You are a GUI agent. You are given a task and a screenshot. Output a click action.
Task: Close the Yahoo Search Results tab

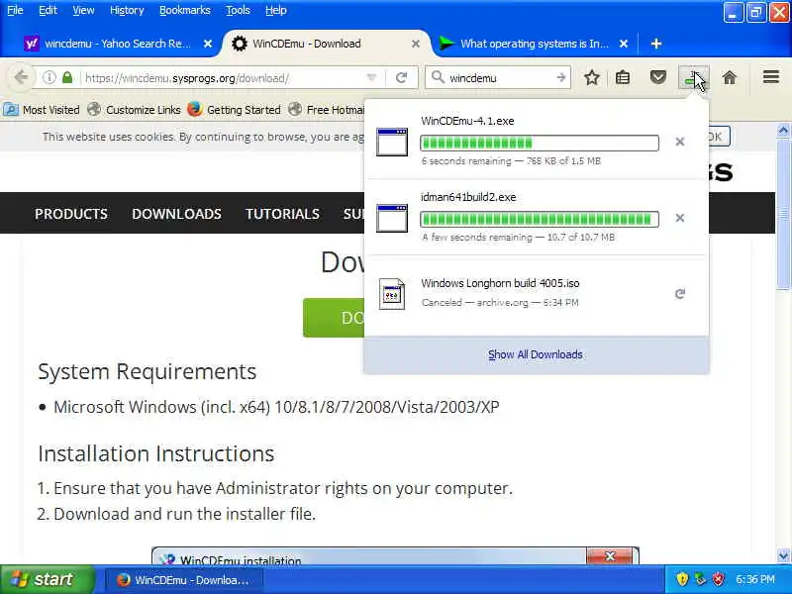[x=208, y=44]
